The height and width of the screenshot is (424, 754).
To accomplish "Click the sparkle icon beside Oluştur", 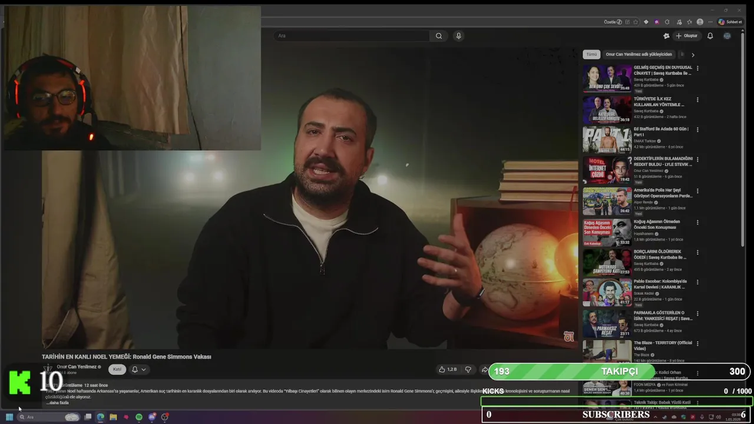I will coord(666,36).
